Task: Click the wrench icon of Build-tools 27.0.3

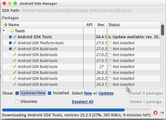Action: 15,49
